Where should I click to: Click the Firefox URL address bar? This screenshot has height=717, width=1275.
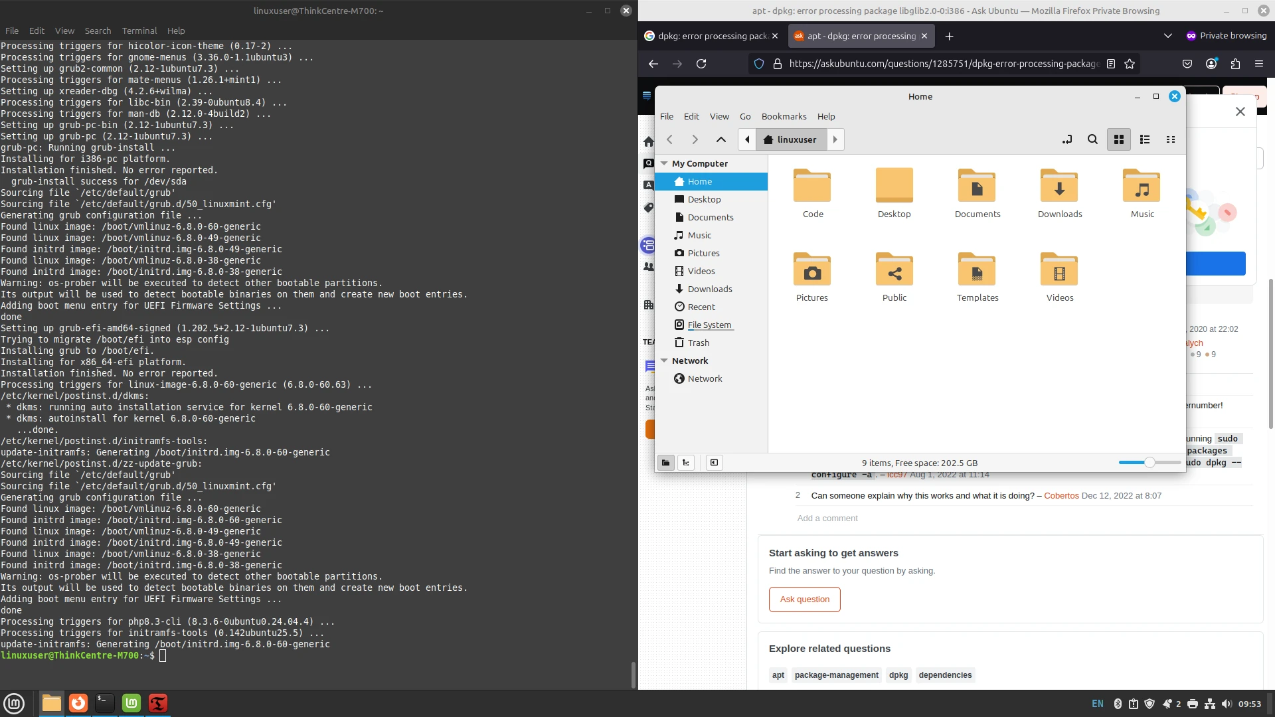[944, 64]
